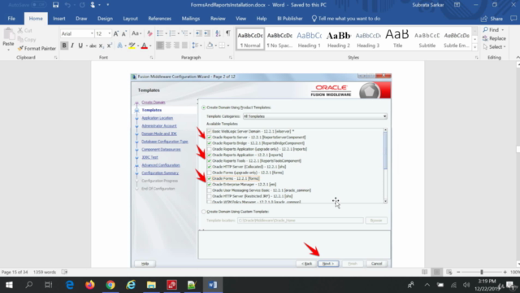Click the 1359 words count
Image resolution: width=520 pixels, height=293 pixels.
(45, 272)
